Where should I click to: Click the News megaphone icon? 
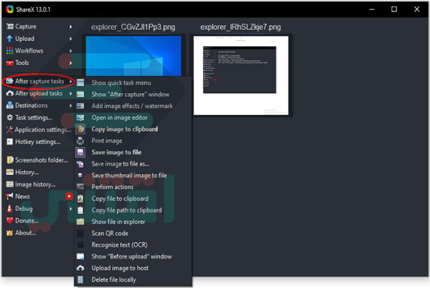[x=9, y=196]
